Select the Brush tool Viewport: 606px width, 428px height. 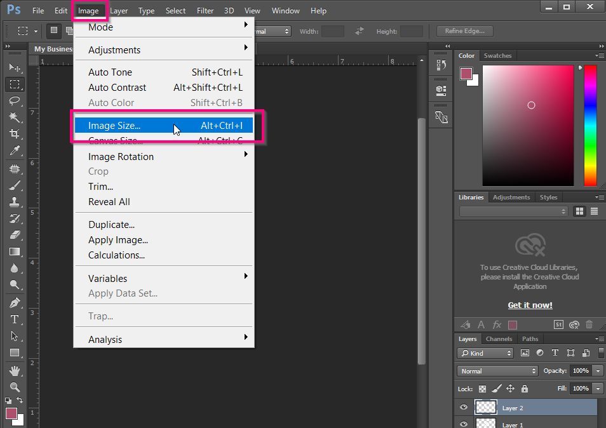[15, 184]
